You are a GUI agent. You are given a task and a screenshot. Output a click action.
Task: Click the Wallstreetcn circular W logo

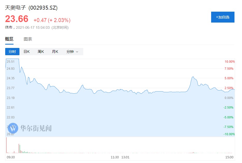click(13, 128)
